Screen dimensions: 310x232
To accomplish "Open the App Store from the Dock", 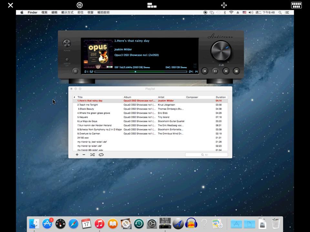I will point(47,224).
